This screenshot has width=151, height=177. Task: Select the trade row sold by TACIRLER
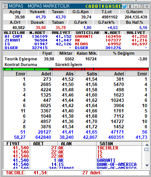point(72,148)
